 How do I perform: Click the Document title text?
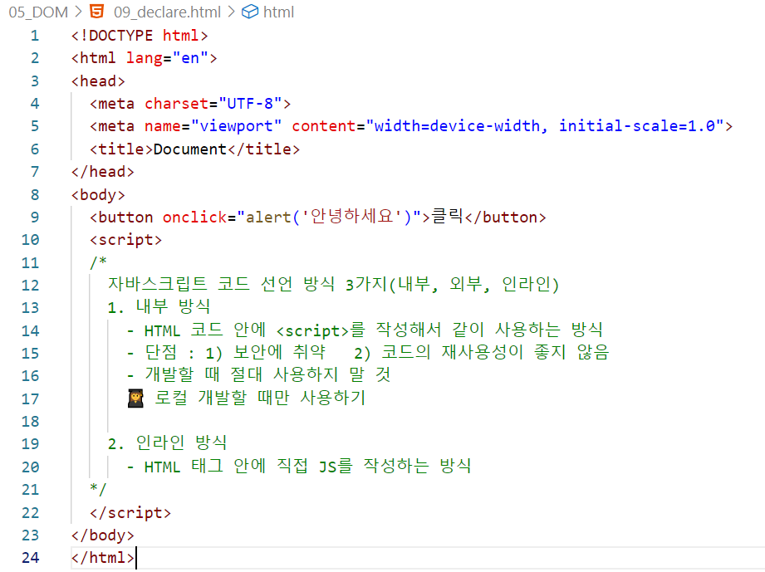pos(190,149)
